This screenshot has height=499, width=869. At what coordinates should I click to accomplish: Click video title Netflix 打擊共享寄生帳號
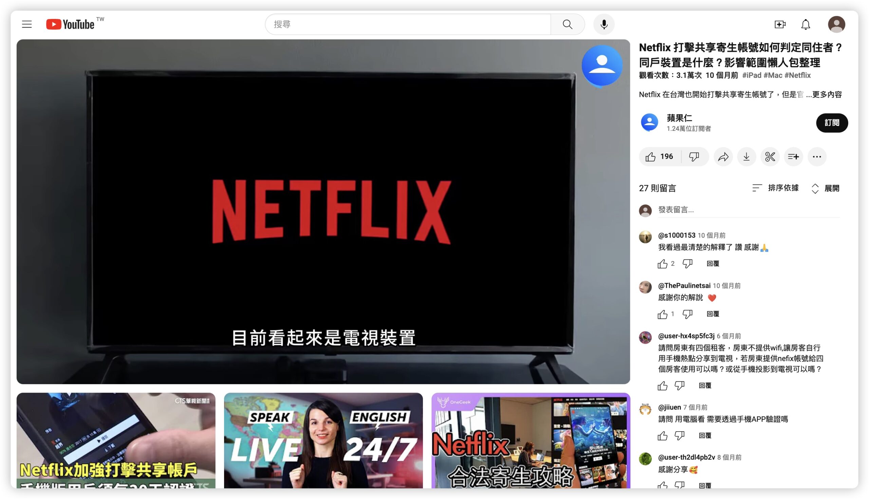741,55
